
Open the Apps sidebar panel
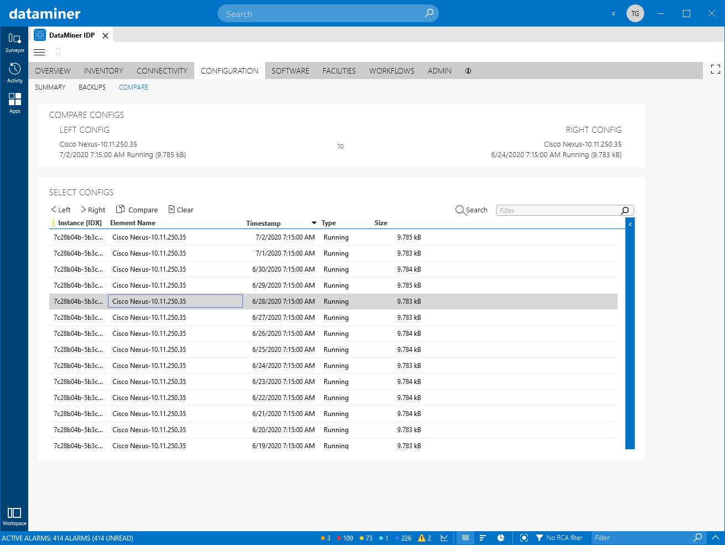pyautogui.click(x=15, y=103)
